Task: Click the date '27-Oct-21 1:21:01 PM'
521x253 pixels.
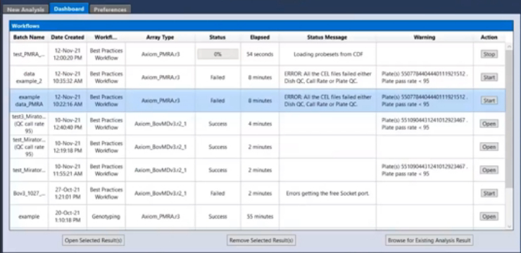Action: (68, 193)
